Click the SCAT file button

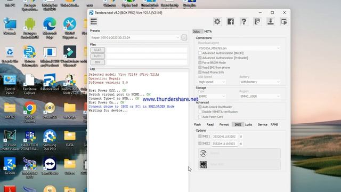point(98,50)
